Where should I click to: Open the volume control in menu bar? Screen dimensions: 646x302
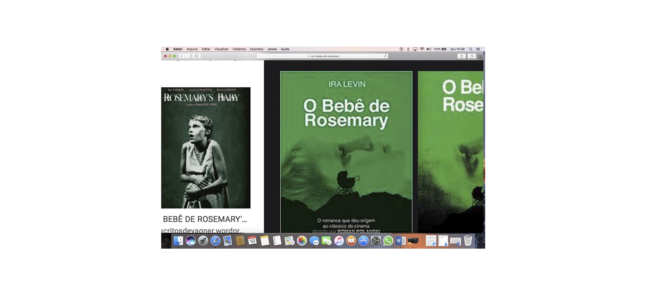[x=429, y=49]
